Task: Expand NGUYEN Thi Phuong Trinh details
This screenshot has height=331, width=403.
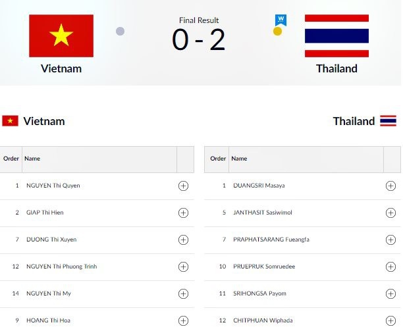Action: [x=184, y=267]
